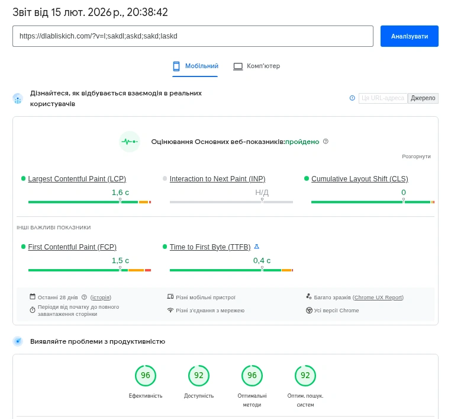The width and height of the screenshot is (451, 419).
Task: Click the green pulse Core Web Vitals icon
Action: point(129,142)
